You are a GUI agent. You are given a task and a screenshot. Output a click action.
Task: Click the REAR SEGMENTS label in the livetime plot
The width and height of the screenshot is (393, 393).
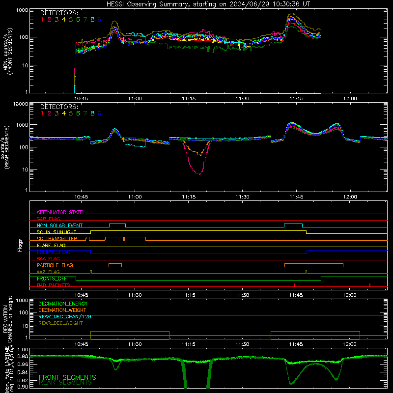pyautogui.click(x=65, y=383)
